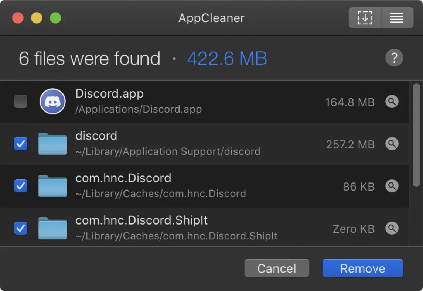Click the drop zone view icon
423x291 pixels.
(x=365, y=18)
